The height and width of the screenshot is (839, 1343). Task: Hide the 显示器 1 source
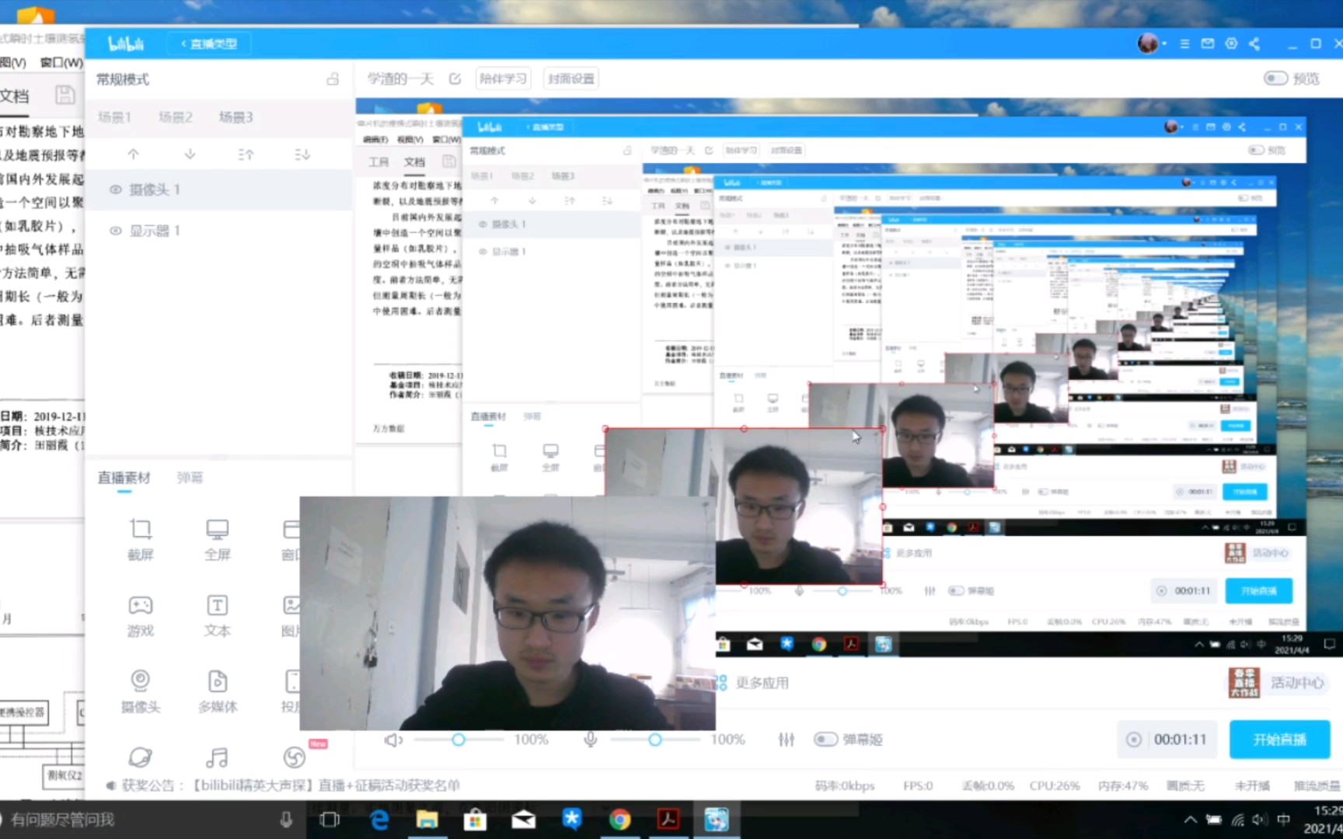coord(115,231)
